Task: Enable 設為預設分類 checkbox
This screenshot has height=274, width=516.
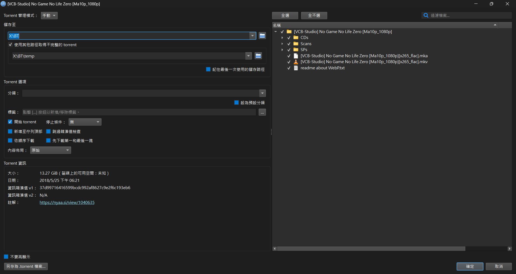Action: point(236,103)
